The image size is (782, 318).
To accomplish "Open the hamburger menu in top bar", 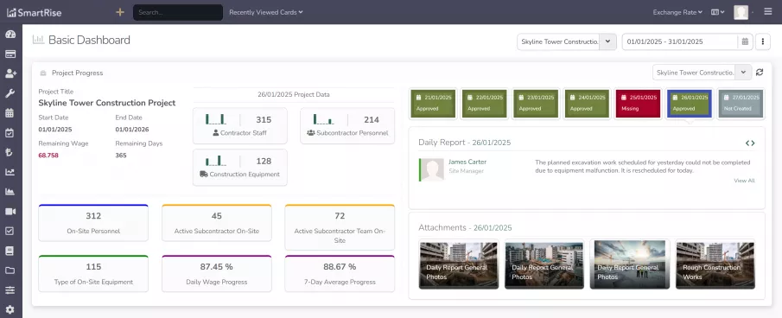I will pyautogui.click(x=768, y=12).
